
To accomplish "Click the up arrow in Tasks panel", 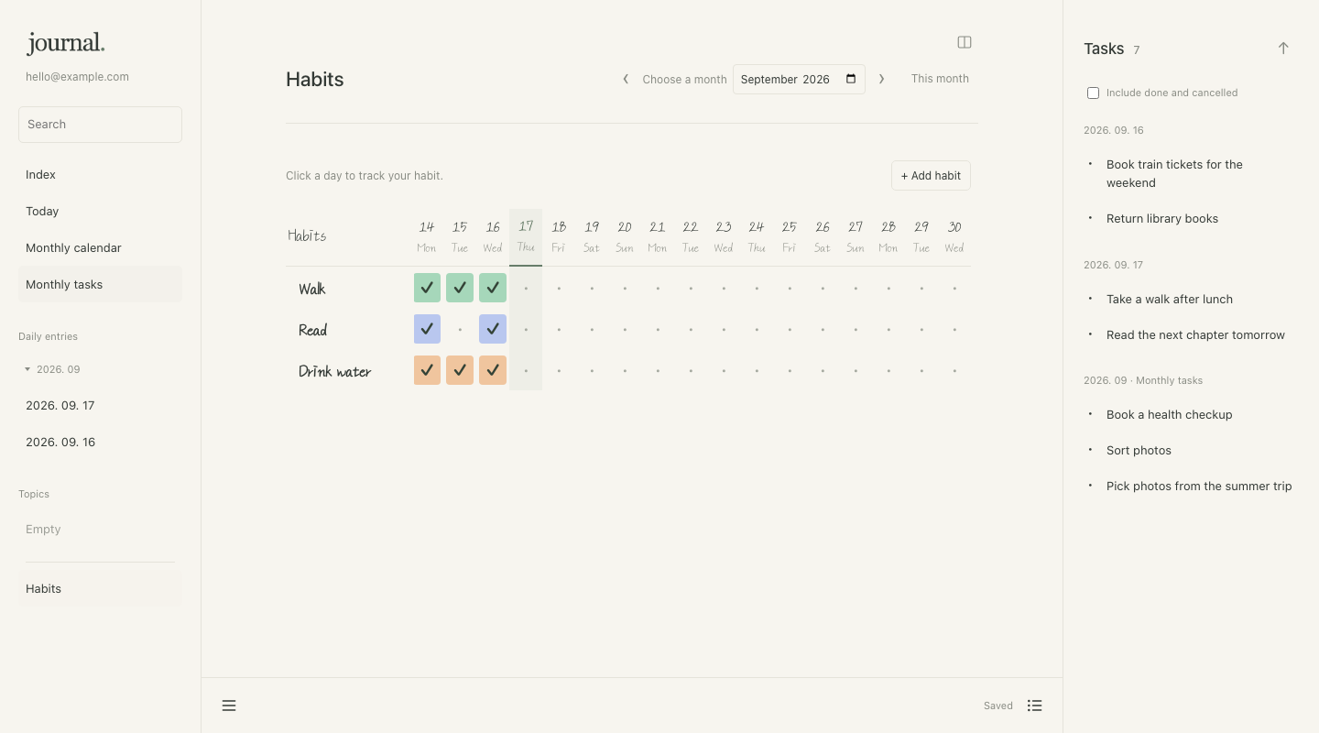I will click(x=1283, y=49).
